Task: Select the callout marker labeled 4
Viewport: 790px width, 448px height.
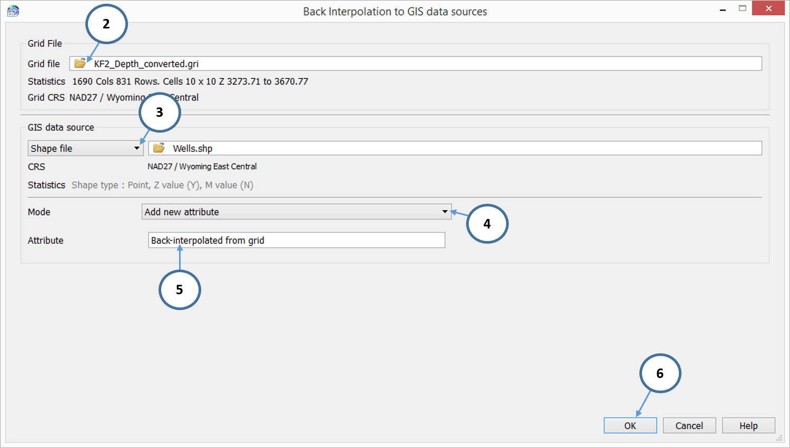Action: pyautogui.click(x=487, y=224)
